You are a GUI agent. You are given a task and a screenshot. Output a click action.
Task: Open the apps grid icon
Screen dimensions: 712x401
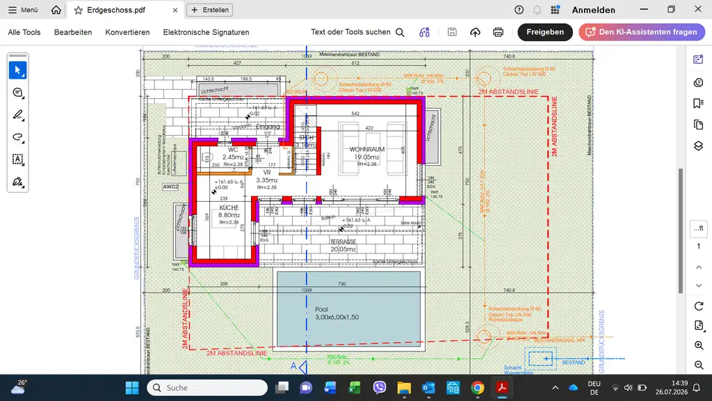pos(555,10)
